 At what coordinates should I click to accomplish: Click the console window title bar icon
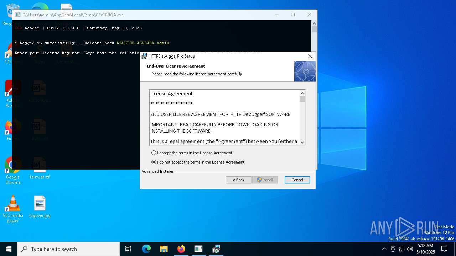(x=17, y=15)
